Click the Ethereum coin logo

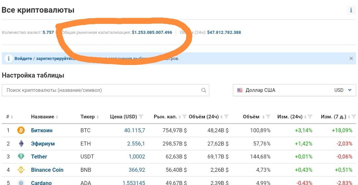coord(21,144)
